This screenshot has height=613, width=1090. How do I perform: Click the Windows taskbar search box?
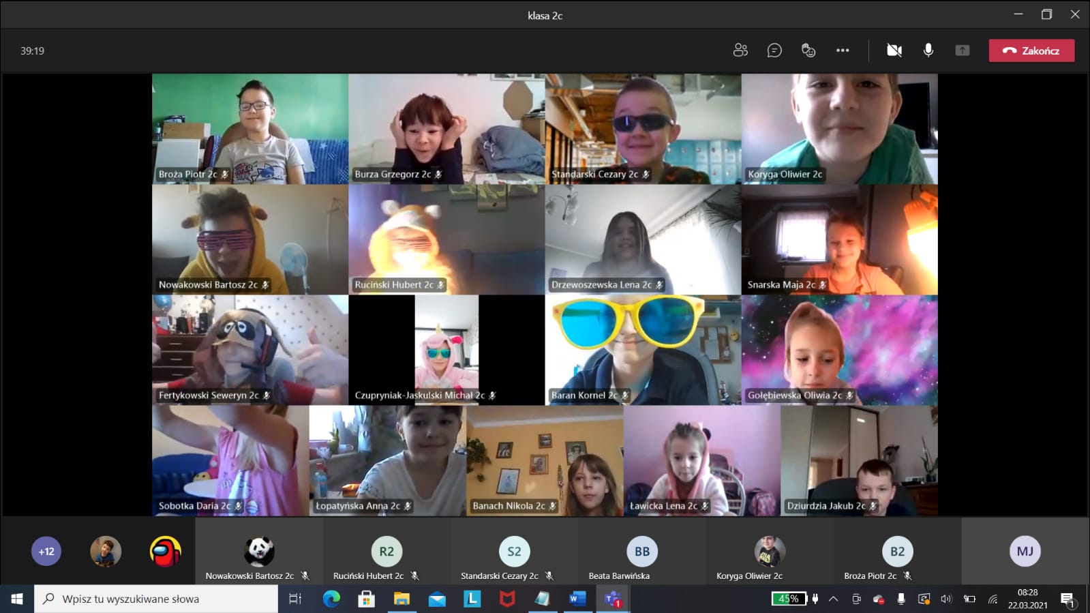tap(156, 599)
